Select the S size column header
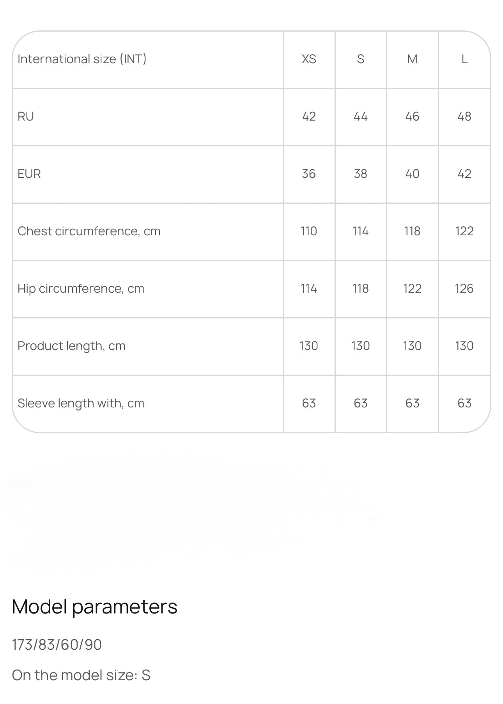503x704 pixels. point(361,59)
